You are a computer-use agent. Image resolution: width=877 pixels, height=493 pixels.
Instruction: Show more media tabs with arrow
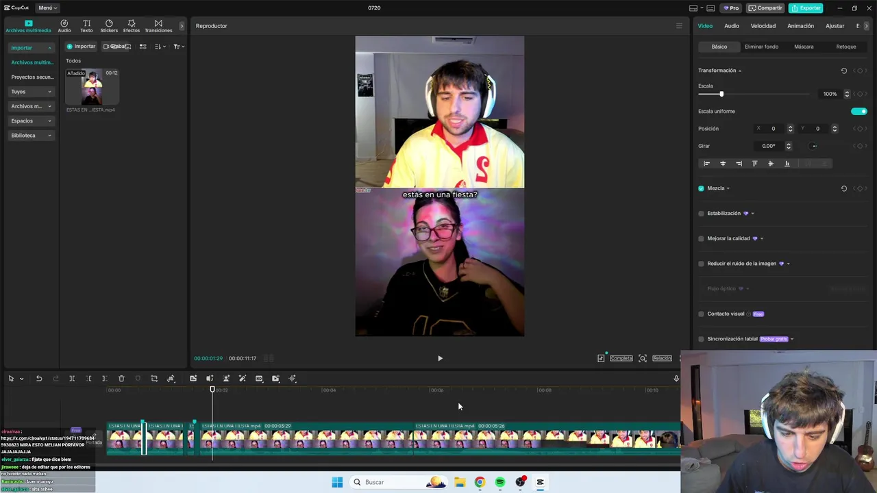(x=182, y=26)
